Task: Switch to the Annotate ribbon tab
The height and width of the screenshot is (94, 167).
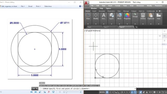Action: (x=102, y=11)
